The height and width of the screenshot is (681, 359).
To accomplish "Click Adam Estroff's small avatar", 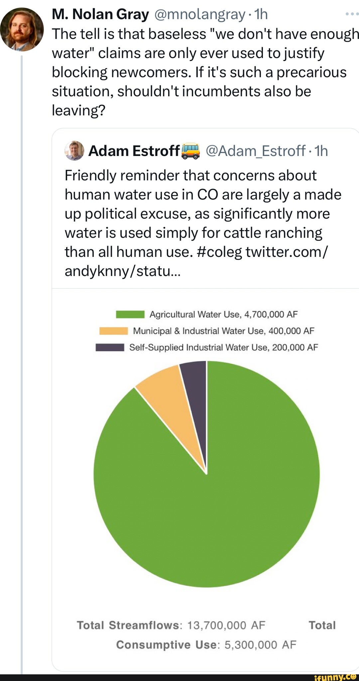I will coord(74,151).
